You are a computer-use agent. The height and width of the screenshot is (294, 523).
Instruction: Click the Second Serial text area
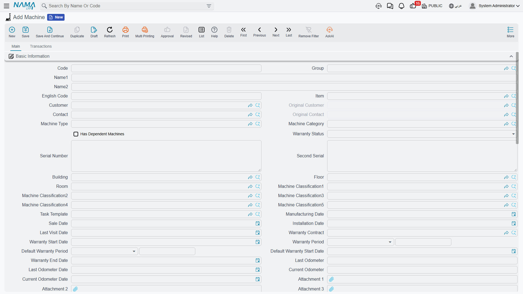[x=422, y=156]
